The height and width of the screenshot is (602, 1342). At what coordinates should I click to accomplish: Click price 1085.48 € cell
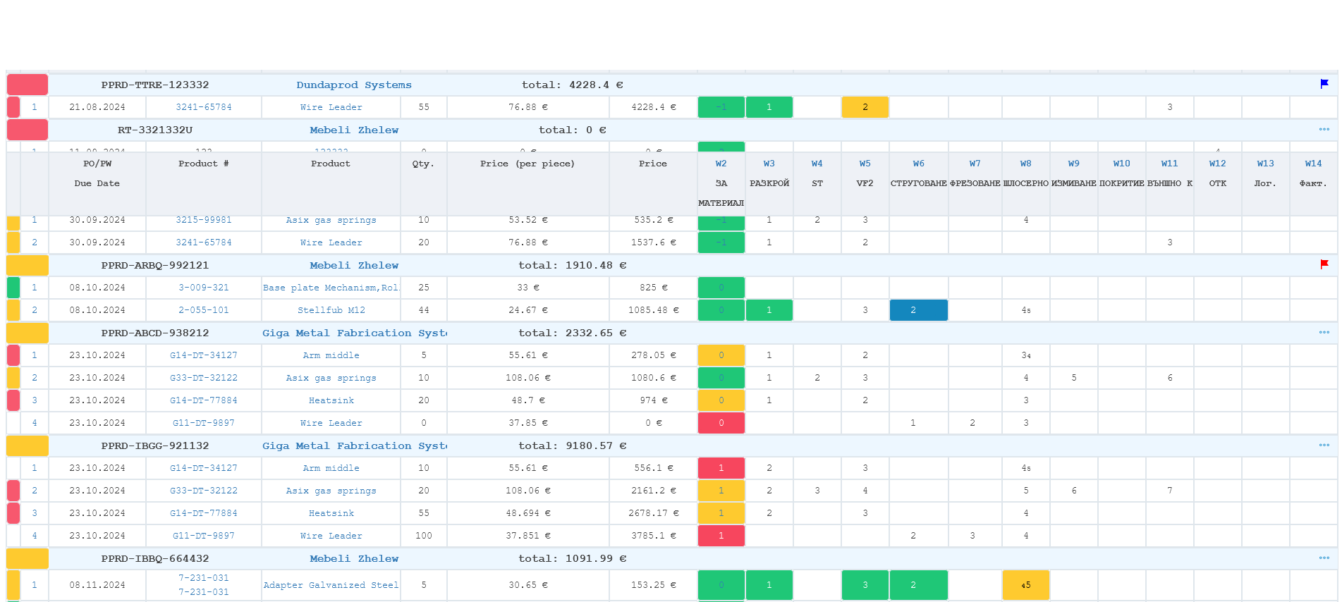pos(653,310)
